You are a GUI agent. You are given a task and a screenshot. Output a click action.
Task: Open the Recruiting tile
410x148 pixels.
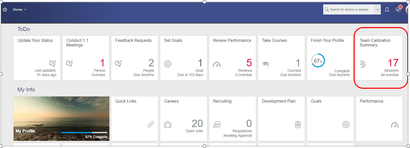coord(233,119)
